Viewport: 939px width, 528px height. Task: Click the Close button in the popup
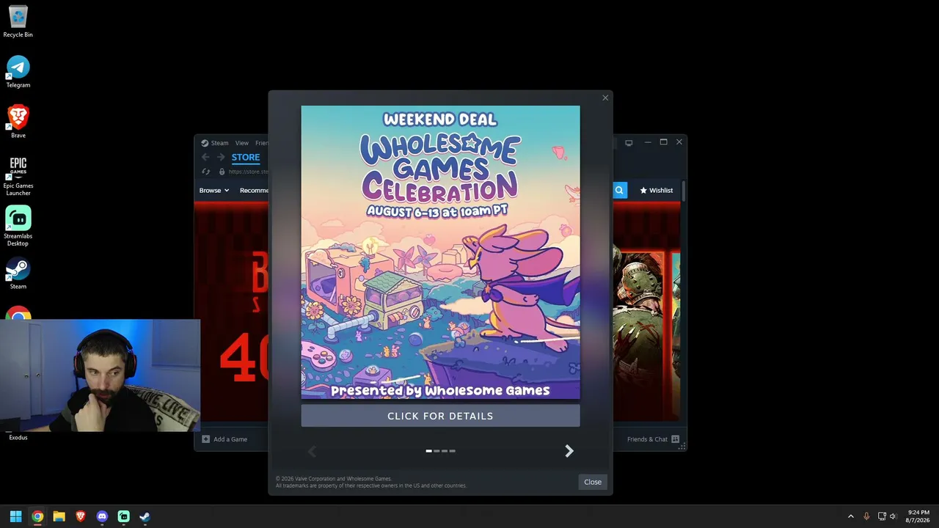(x=593, y=482)
